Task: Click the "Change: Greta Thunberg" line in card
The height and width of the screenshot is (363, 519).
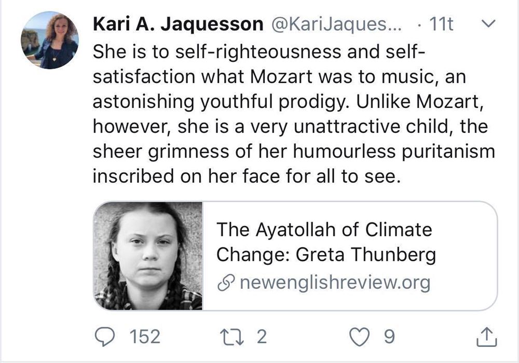Action: (x=325, y=255)
